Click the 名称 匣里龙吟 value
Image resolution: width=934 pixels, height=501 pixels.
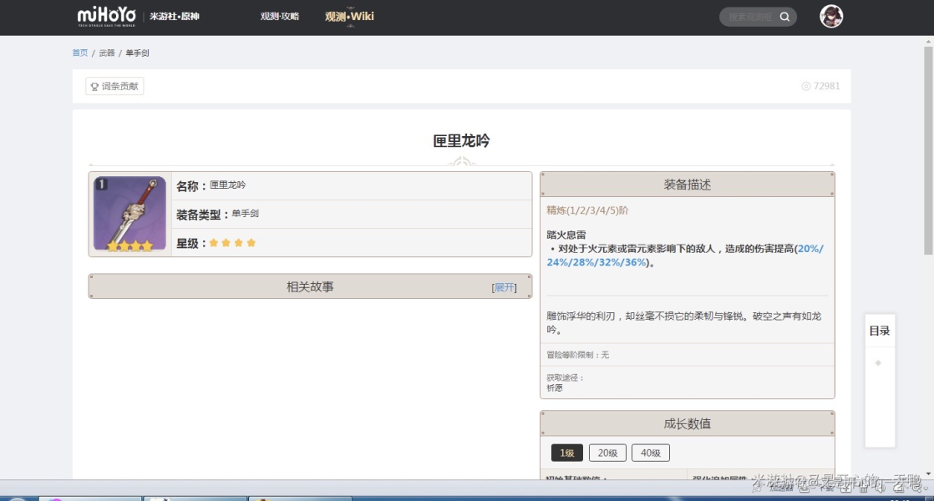tap(227, 185)
